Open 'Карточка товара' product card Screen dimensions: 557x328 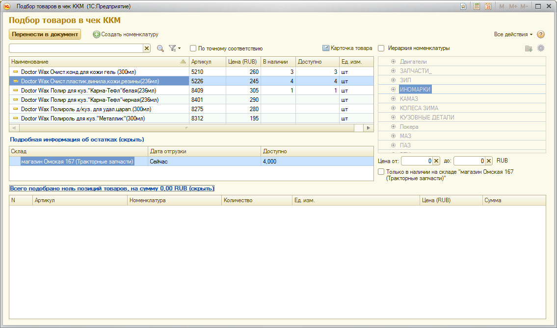(x=347, y=48)
